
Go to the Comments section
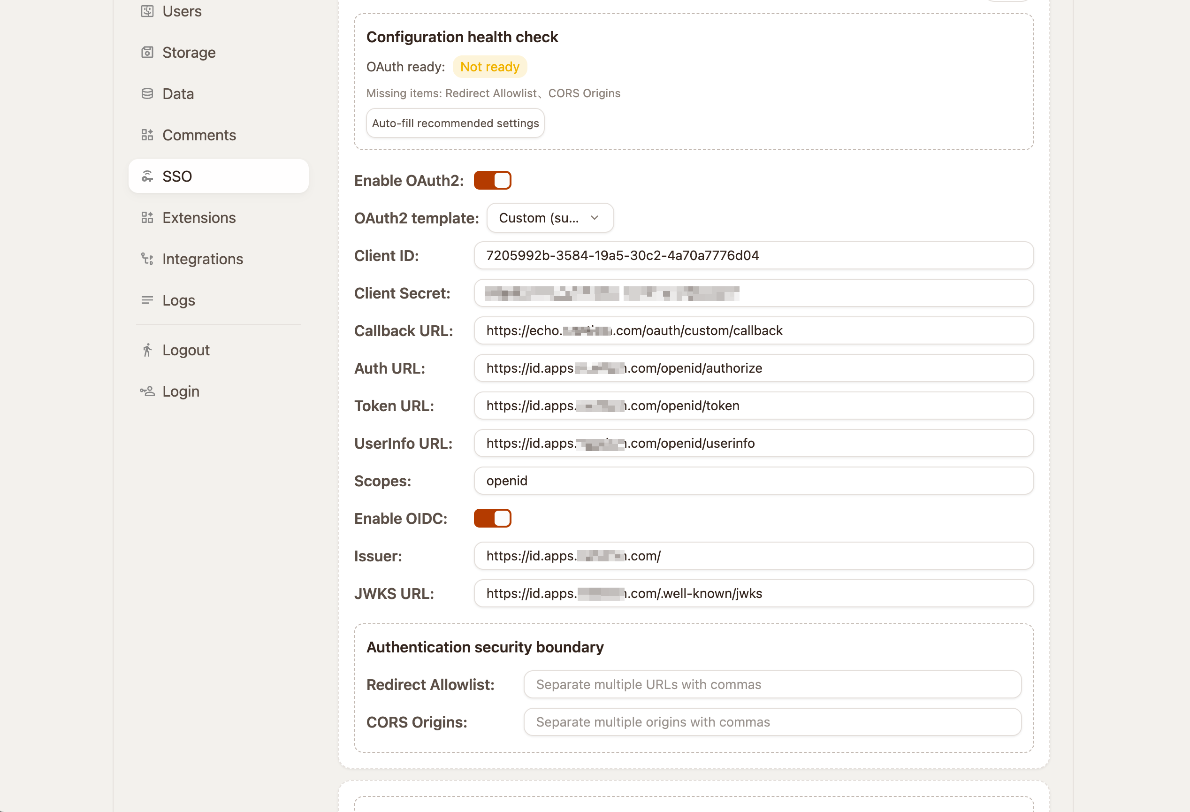[x=219, y=135]
